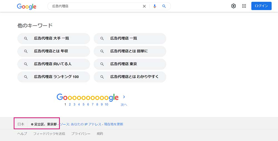
Task: Go to results page 7
Action: 93,105
